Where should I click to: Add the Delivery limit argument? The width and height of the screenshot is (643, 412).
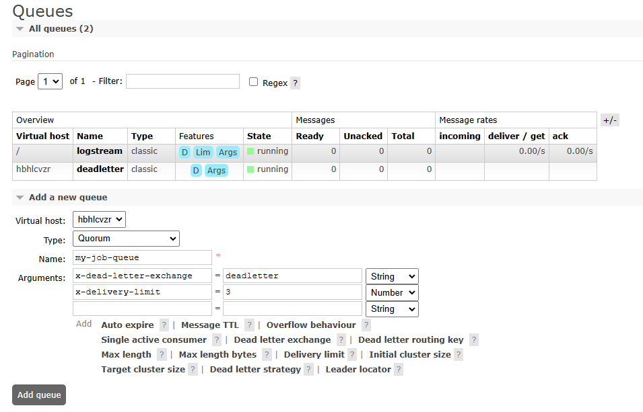[314, 355]
